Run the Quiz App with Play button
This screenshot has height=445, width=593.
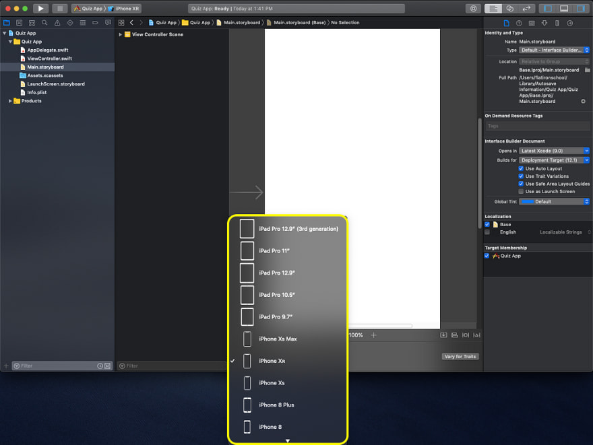click(40, 8)
